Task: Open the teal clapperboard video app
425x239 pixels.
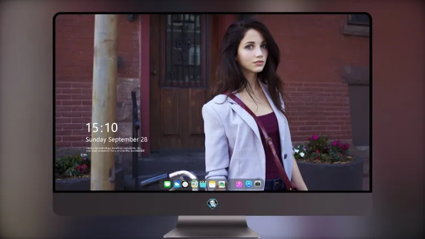Action: point(203,184)
